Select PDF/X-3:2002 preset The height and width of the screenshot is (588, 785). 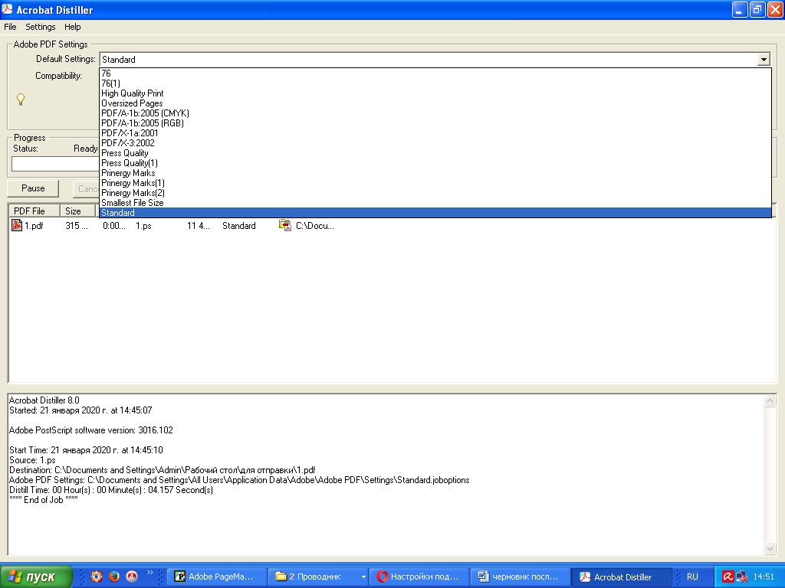pyautogui.click(x=435, y=143)
